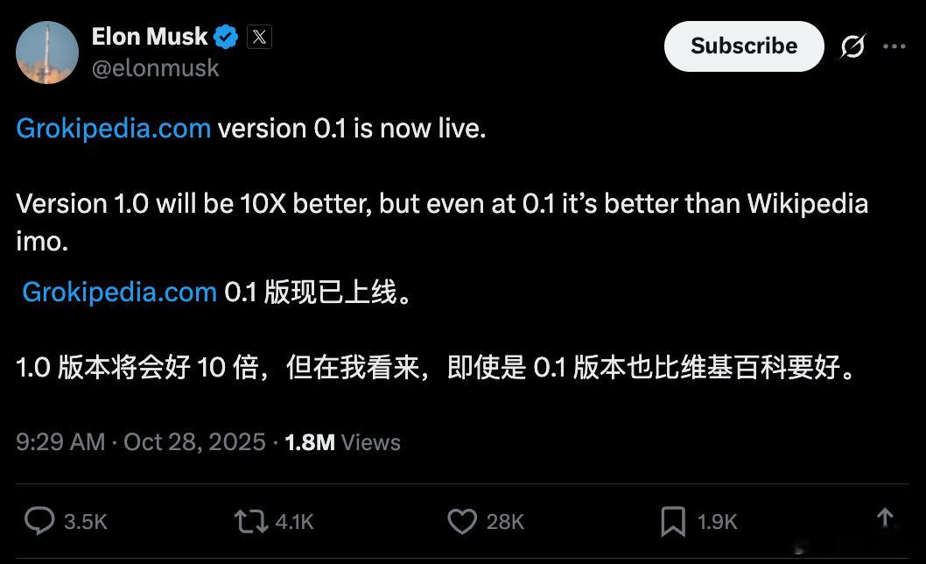Click the repost arrows icon
This screenshot has width=926, height=564.
[x=249, y=521]
